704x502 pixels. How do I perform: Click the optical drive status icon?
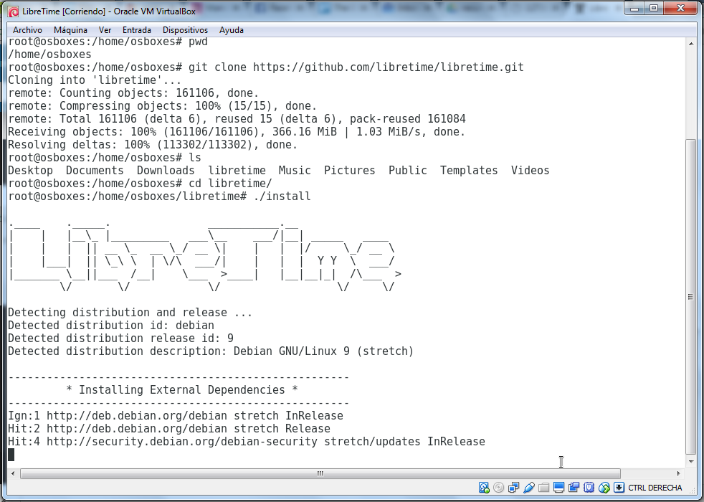point(498,488)
